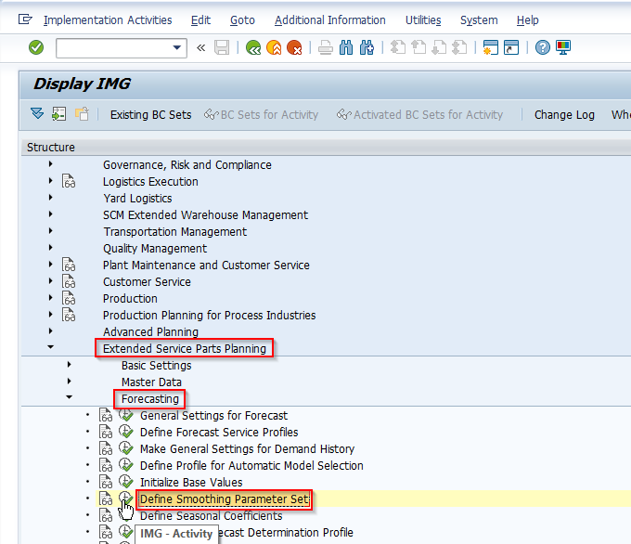This screenshot has height=544, width=631.
Task: Click Activated BC Sets for Activity button
Action: point(419,115)
